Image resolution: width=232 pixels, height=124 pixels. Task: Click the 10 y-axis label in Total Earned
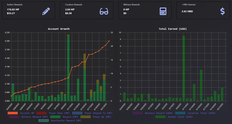(x=120, y=33)
